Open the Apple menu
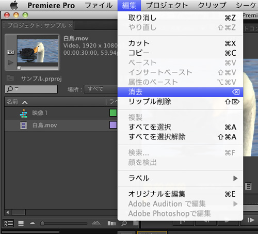 (x=14, y=5)
